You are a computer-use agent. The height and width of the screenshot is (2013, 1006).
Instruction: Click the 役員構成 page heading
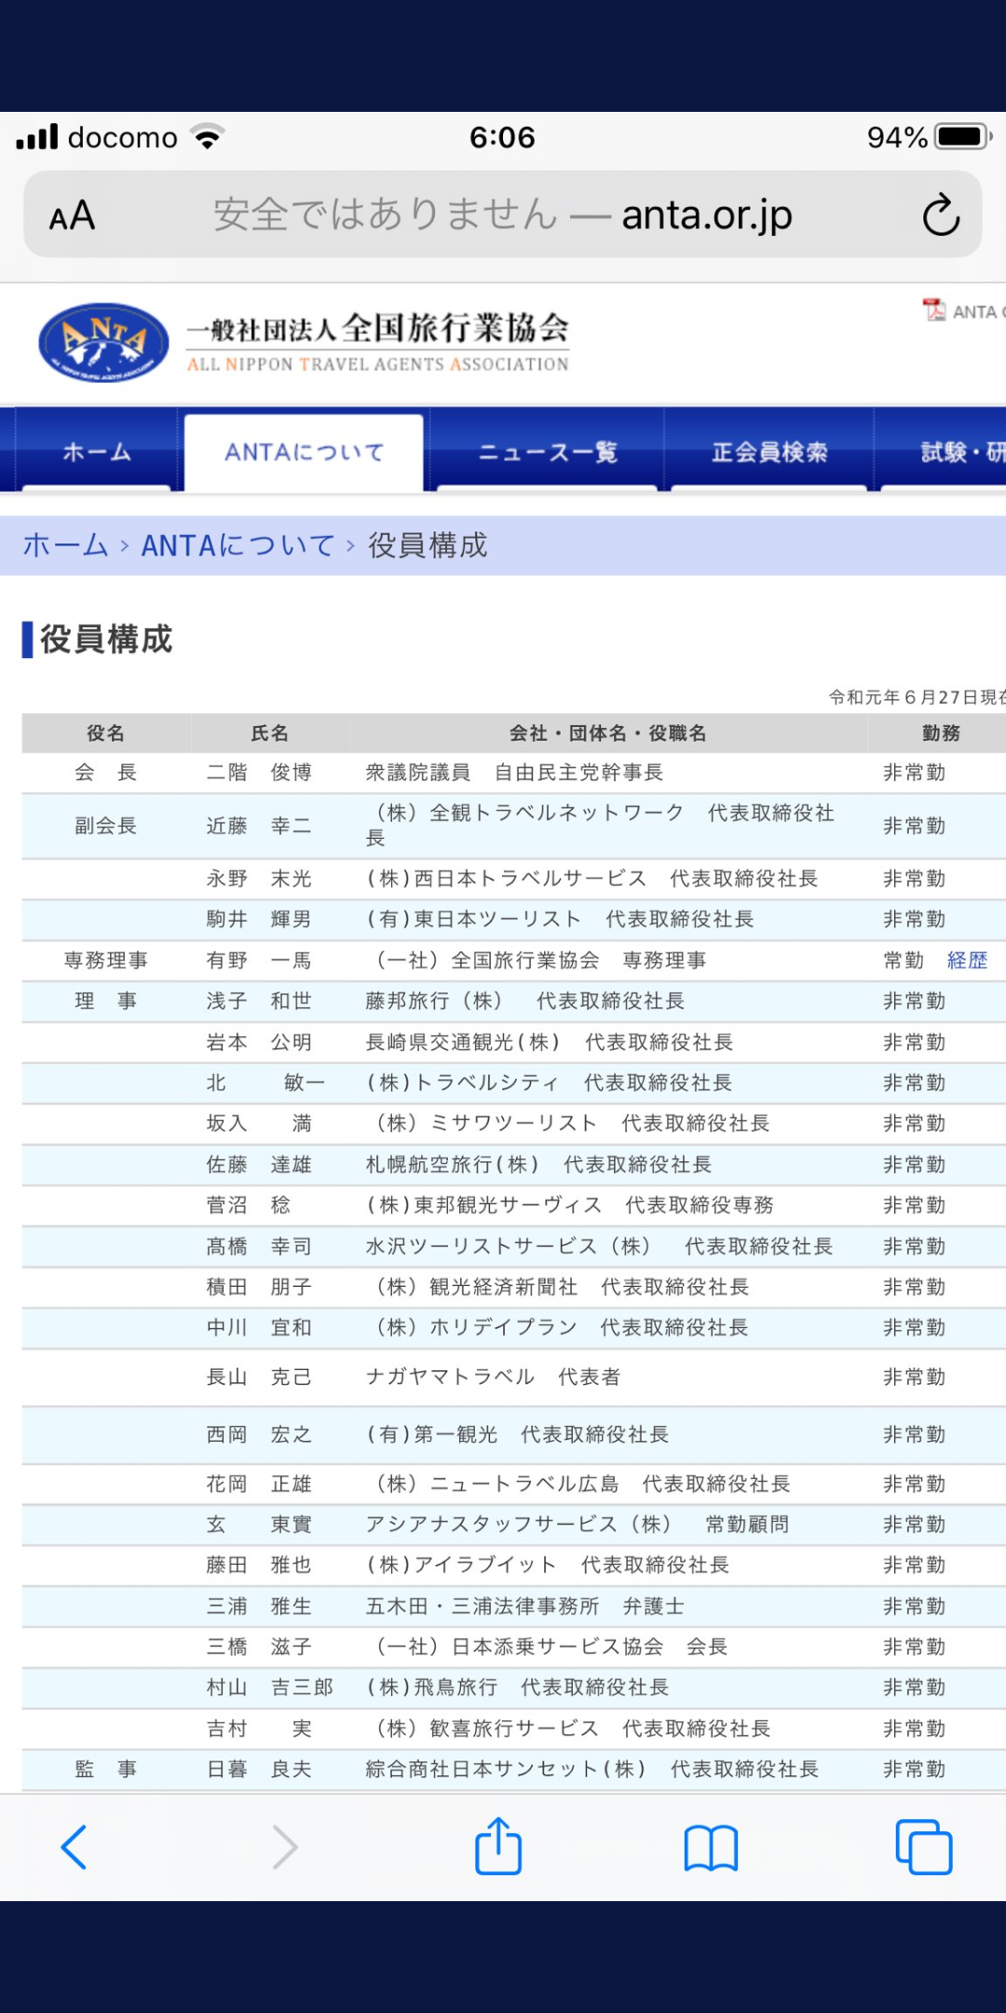pos(106,639)
